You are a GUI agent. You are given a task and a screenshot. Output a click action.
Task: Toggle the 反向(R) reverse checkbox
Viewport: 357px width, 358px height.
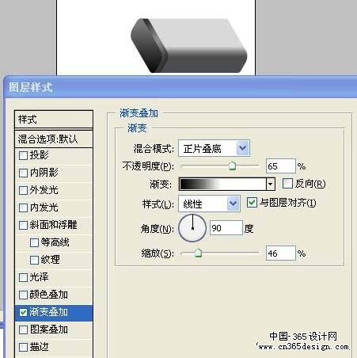coord(287,183)
